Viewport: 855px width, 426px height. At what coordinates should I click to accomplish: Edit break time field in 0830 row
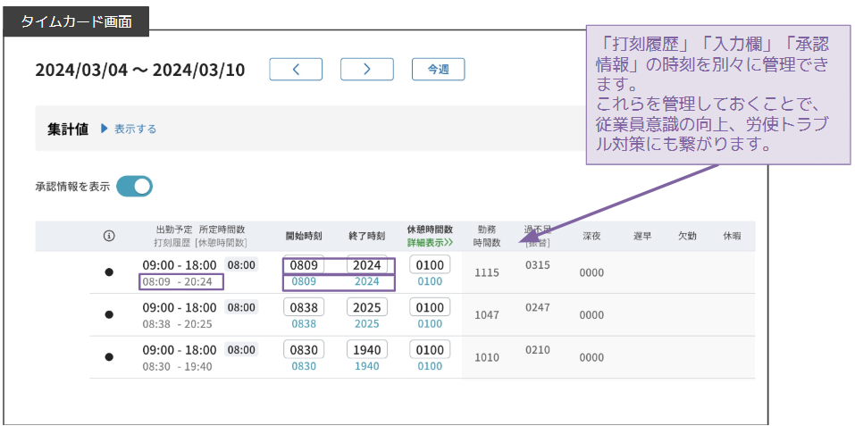pyautogui.click(x=430, y=350)
